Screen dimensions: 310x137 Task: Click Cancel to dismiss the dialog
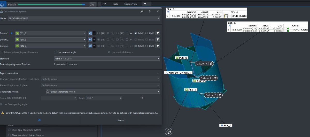coord(121,120)
